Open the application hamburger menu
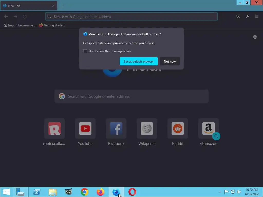 tap(257, 16)
